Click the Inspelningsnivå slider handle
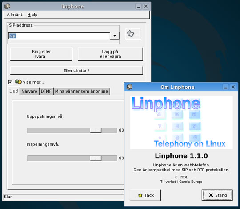This screenshot has width=240, height=209. pos(96,158)
